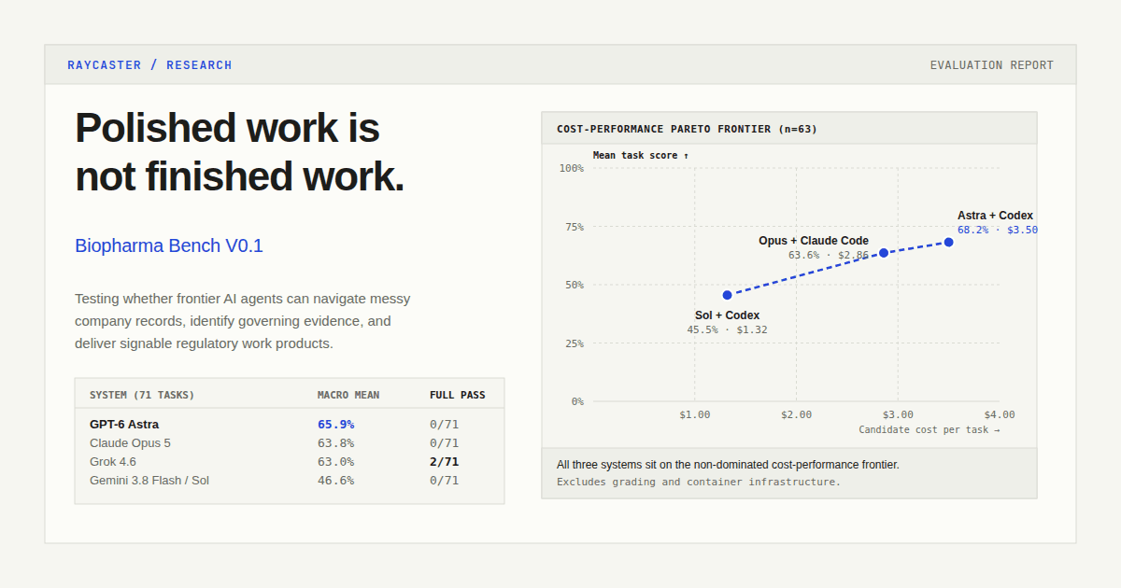
Task: Click GPT-6 Astra's 0/71 full pass value
Action: pyautogui.click(x=445, y=425)
